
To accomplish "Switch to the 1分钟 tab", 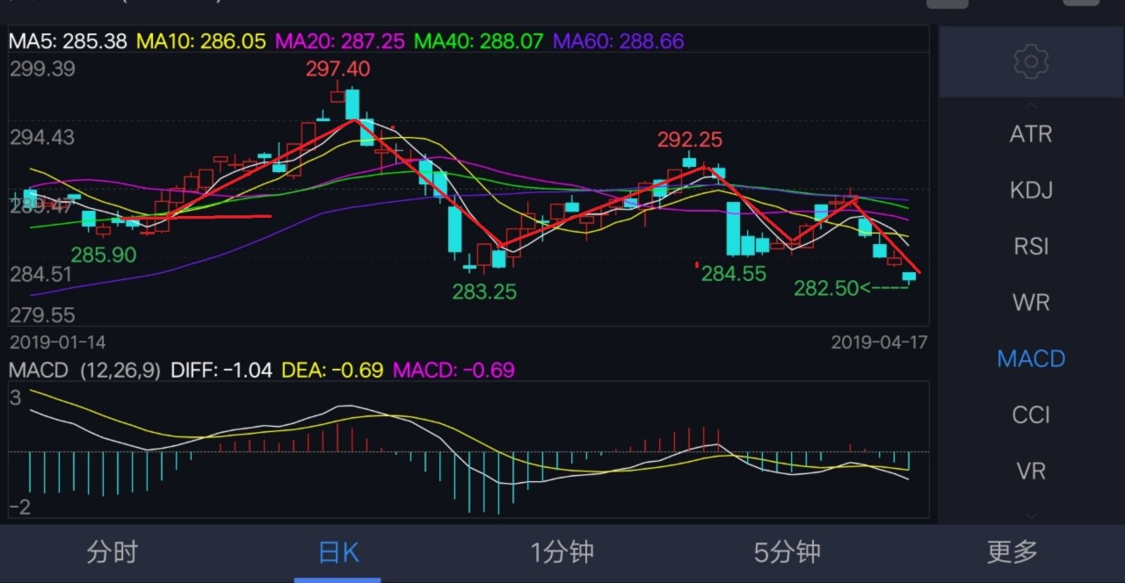I will tap(562, 552).
